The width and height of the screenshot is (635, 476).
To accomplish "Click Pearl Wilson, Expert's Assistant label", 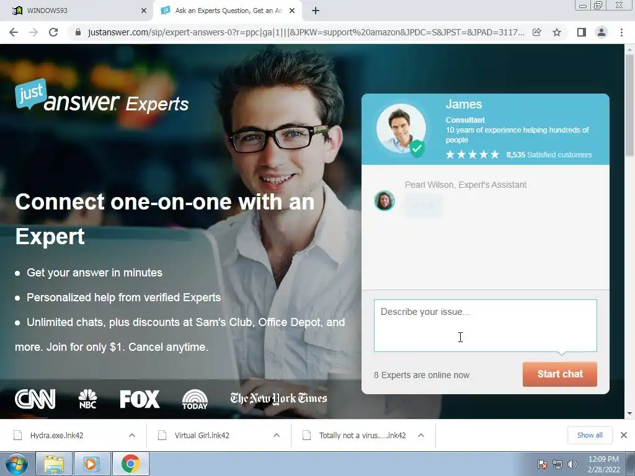I will click(x=466, y=185).
